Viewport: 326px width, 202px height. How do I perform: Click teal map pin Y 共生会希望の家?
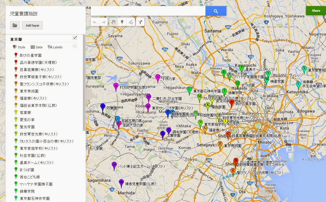(x=298, y=86)
